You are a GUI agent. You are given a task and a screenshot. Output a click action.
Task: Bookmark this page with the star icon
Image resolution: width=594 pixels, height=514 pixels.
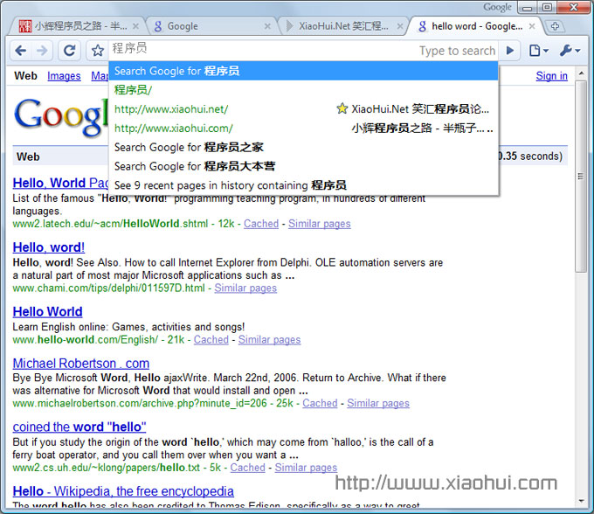pyautogui.click(x=97, y=51)
